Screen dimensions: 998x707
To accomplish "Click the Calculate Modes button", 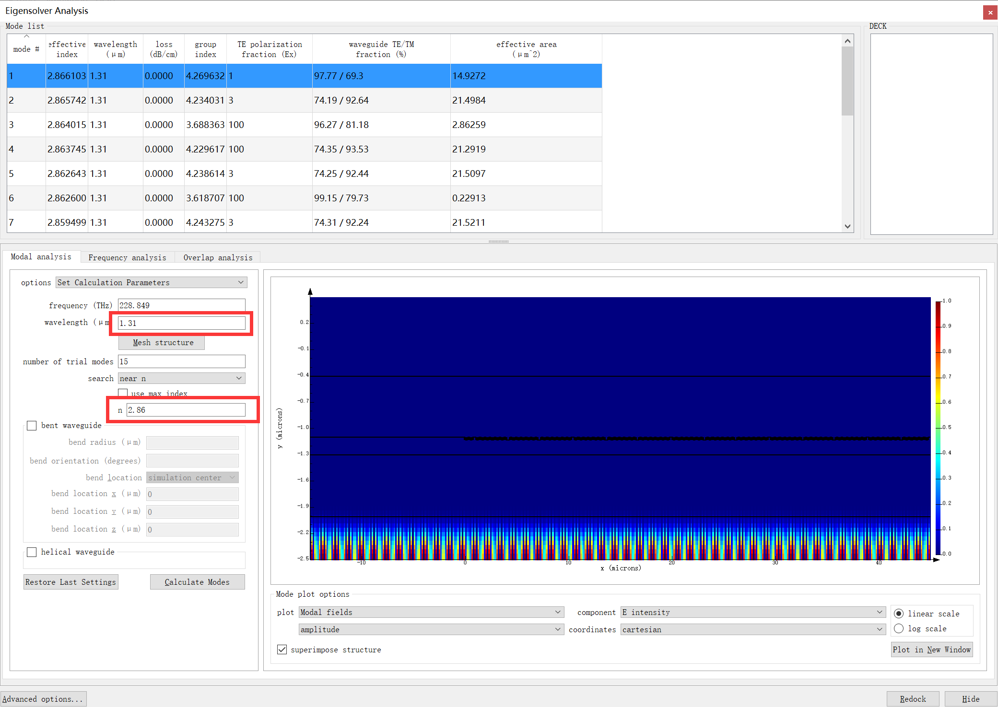I will (x=197, y=582).
